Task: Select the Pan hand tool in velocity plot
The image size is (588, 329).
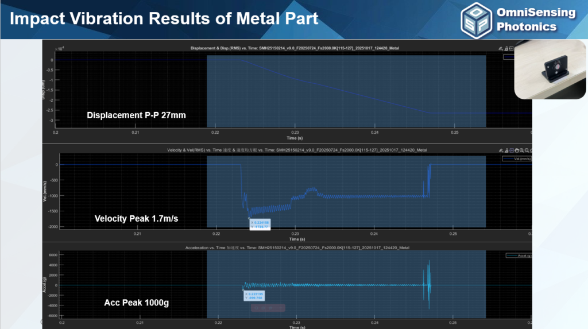Action: pos(517,150)
